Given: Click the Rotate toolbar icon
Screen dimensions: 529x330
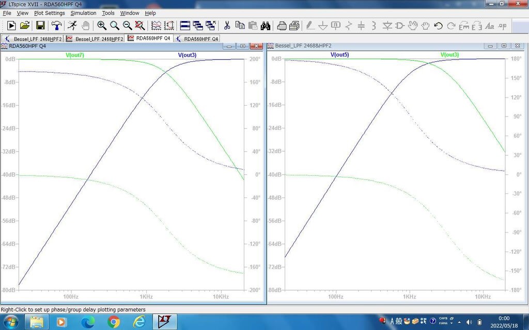Looking at the screenshot, I should [x=464, y=26].
